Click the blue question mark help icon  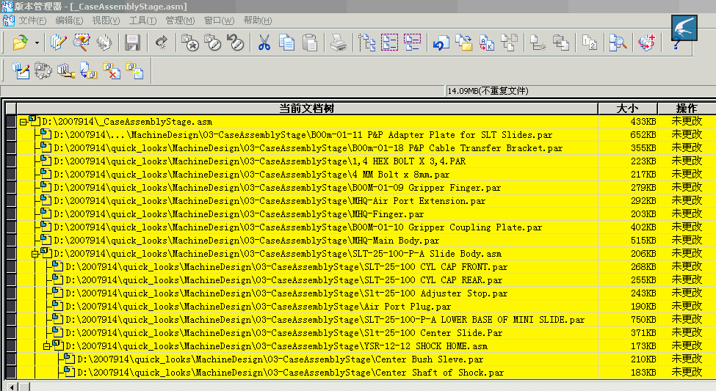tap(676, 45)
